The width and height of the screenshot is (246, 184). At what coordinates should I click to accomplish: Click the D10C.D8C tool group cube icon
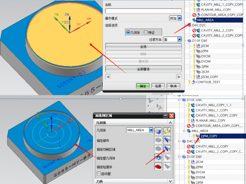click(184, 100)
